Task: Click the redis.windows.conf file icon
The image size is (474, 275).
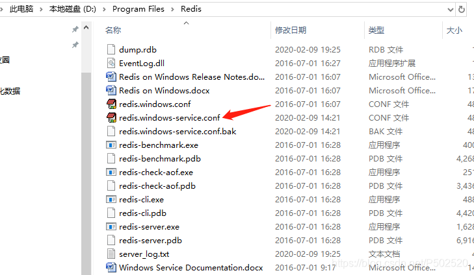Action: click(112, 104)
